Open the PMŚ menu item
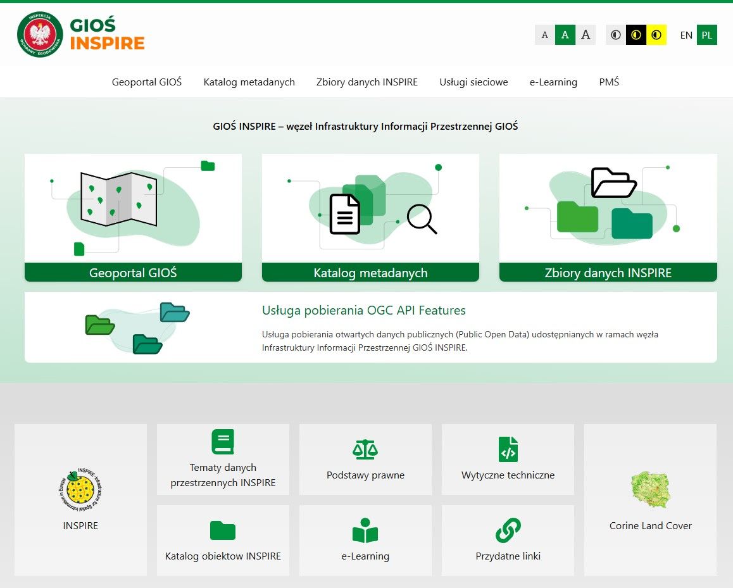The height and width of the screenshot is (588, 733). pos(609,82)
